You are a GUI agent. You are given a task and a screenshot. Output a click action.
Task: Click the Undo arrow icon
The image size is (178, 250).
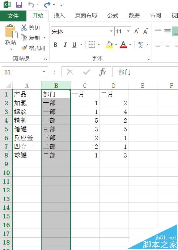pyautogui.click(x=31, y=5)
